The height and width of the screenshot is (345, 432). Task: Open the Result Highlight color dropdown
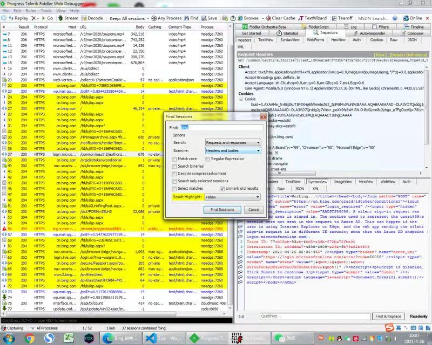coord(233,197)
